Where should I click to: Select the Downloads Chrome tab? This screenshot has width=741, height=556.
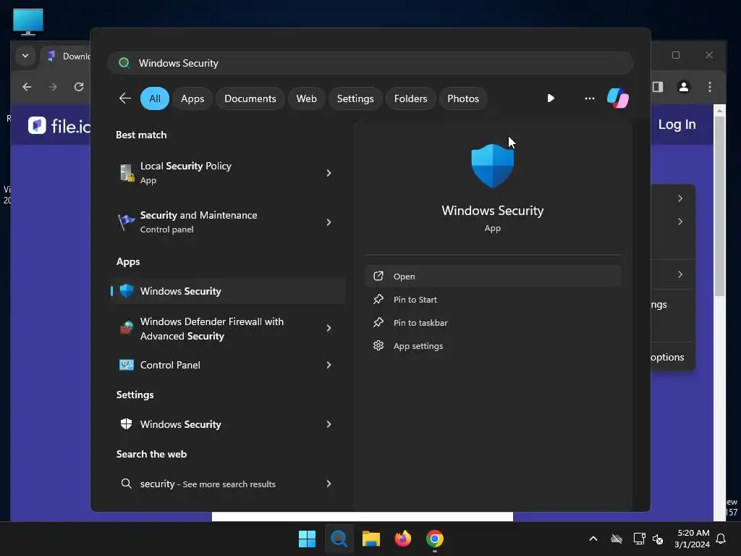[x=66, y=56]
